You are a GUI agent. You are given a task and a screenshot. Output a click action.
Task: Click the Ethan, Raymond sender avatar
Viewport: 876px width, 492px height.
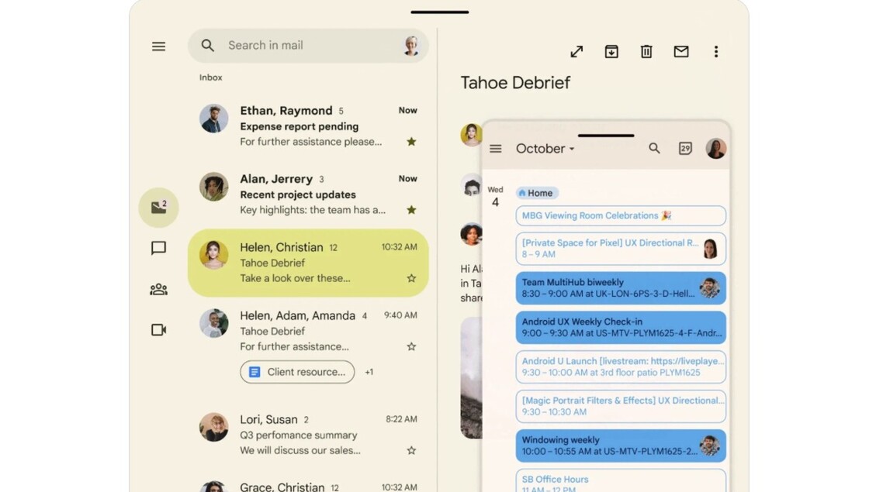point(214,119)
